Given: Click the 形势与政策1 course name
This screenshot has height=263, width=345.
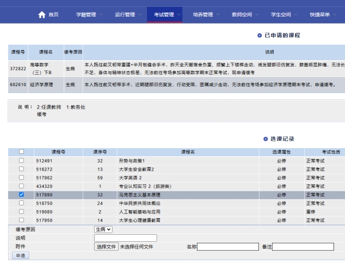Looking at the screenshot, I should click(132, 161).
